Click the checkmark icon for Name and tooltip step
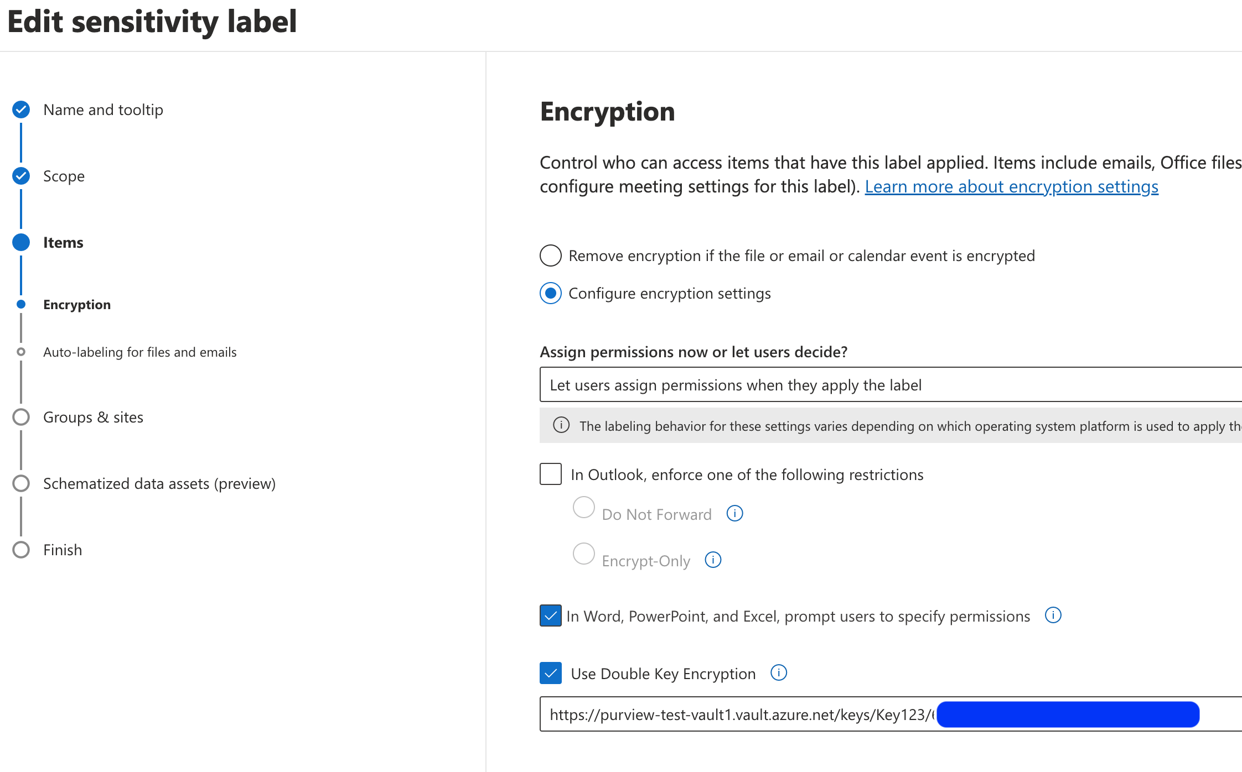Screen dimensions: 1242x772 click(x=20, y=109)
